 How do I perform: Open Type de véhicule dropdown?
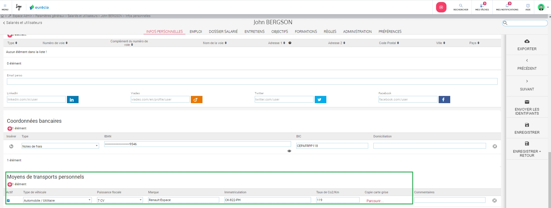point(57,200)
